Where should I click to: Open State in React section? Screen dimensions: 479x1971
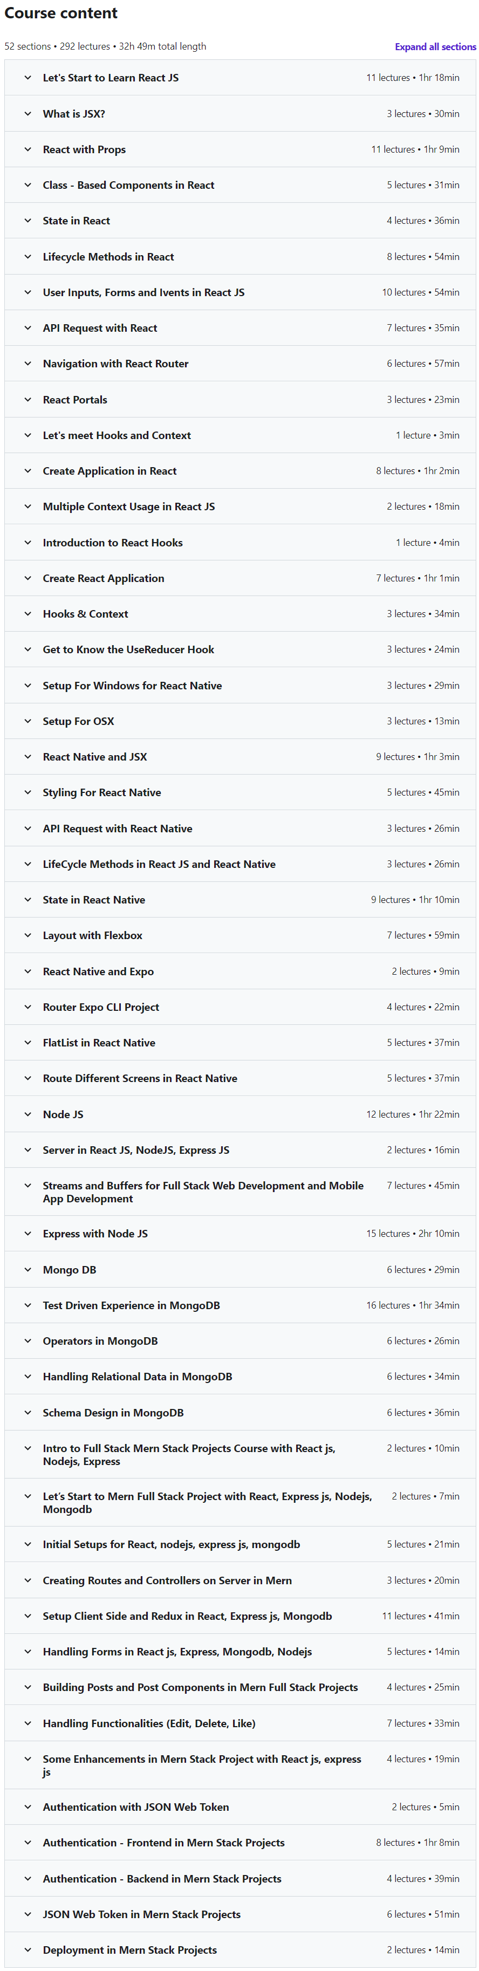click(240, 221)
